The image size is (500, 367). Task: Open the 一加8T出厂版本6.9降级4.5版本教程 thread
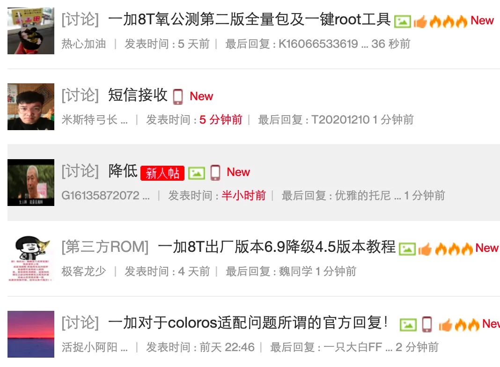click(277, 247)
